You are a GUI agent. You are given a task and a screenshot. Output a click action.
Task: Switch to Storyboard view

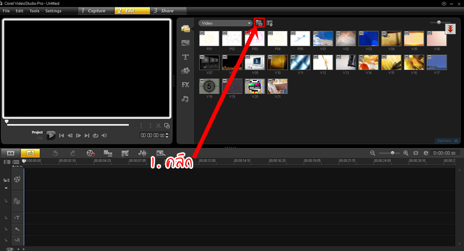click(x=10, y=153)
